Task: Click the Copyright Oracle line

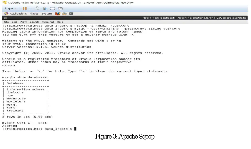Action: 83,53
